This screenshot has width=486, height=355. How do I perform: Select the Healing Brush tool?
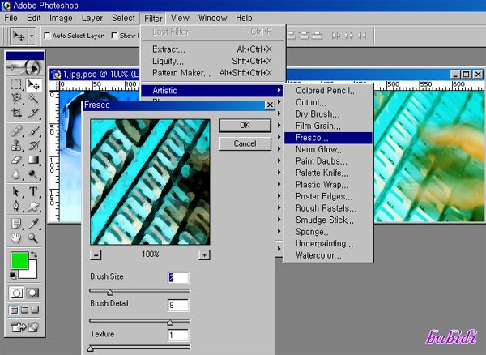pos(16,131)
